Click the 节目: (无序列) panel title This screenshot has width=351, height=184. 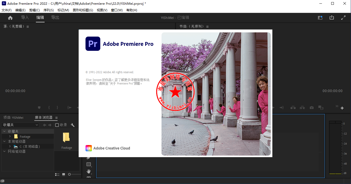(192, 27)
